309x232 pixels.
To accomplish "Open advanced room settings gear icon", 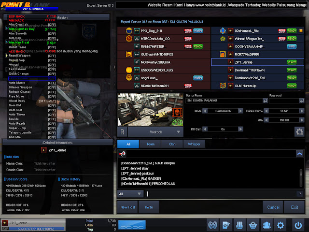I will (299, 131).
